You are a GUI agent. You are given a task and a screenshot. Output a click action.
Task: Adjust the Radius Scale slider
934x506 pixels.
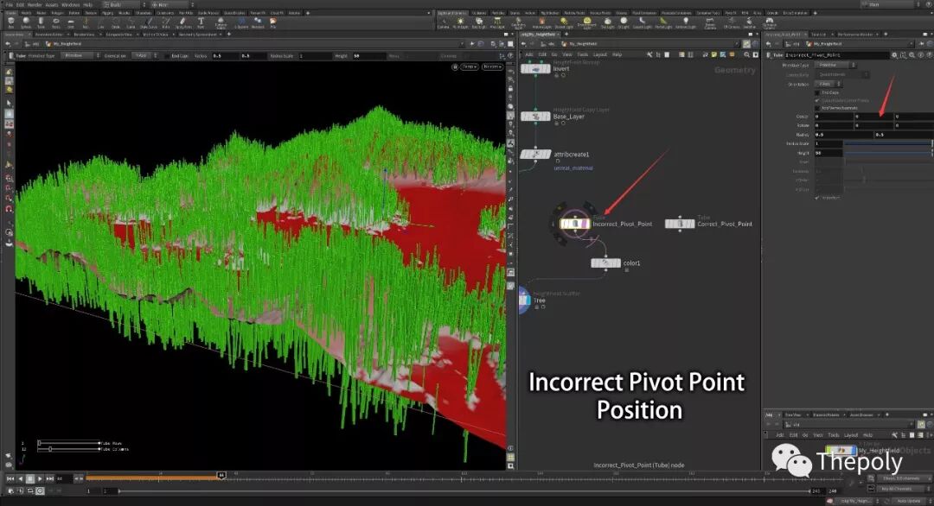(888, 144)
